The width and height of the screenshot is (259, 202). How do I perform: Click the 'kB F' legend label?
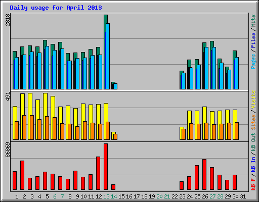(x=253, y=184)
